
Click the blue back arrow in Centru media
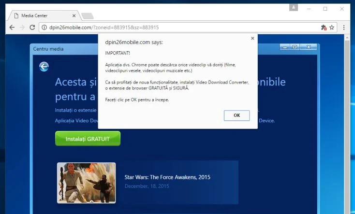click(x=44, y=67)
